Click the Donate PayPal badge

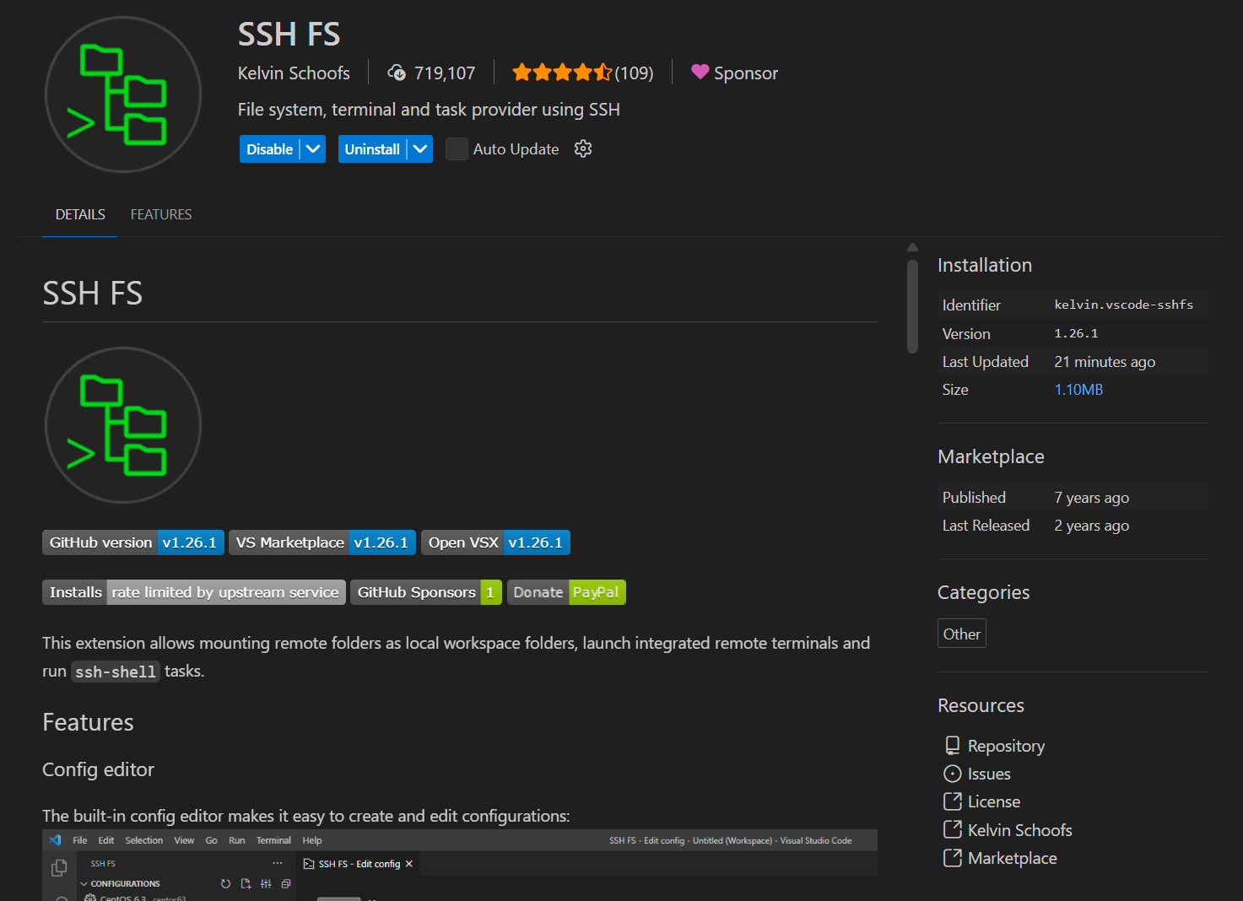click(566, 592)
